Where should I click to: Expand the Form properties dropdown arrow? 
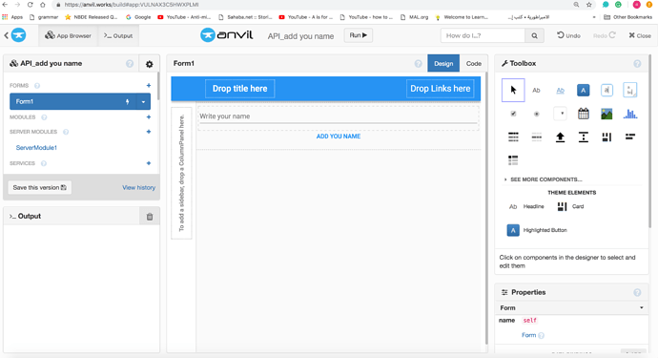(x=641, y=308)
